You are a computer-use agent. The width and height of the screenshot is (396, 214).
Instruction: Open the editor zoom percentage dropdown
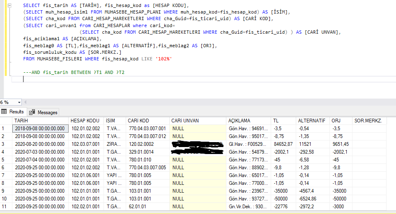point(19,102)
